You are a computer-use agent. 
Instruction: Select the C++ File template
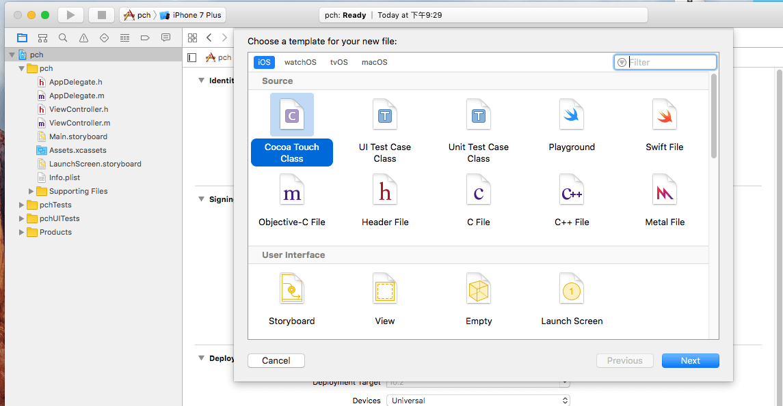point(571,193)
